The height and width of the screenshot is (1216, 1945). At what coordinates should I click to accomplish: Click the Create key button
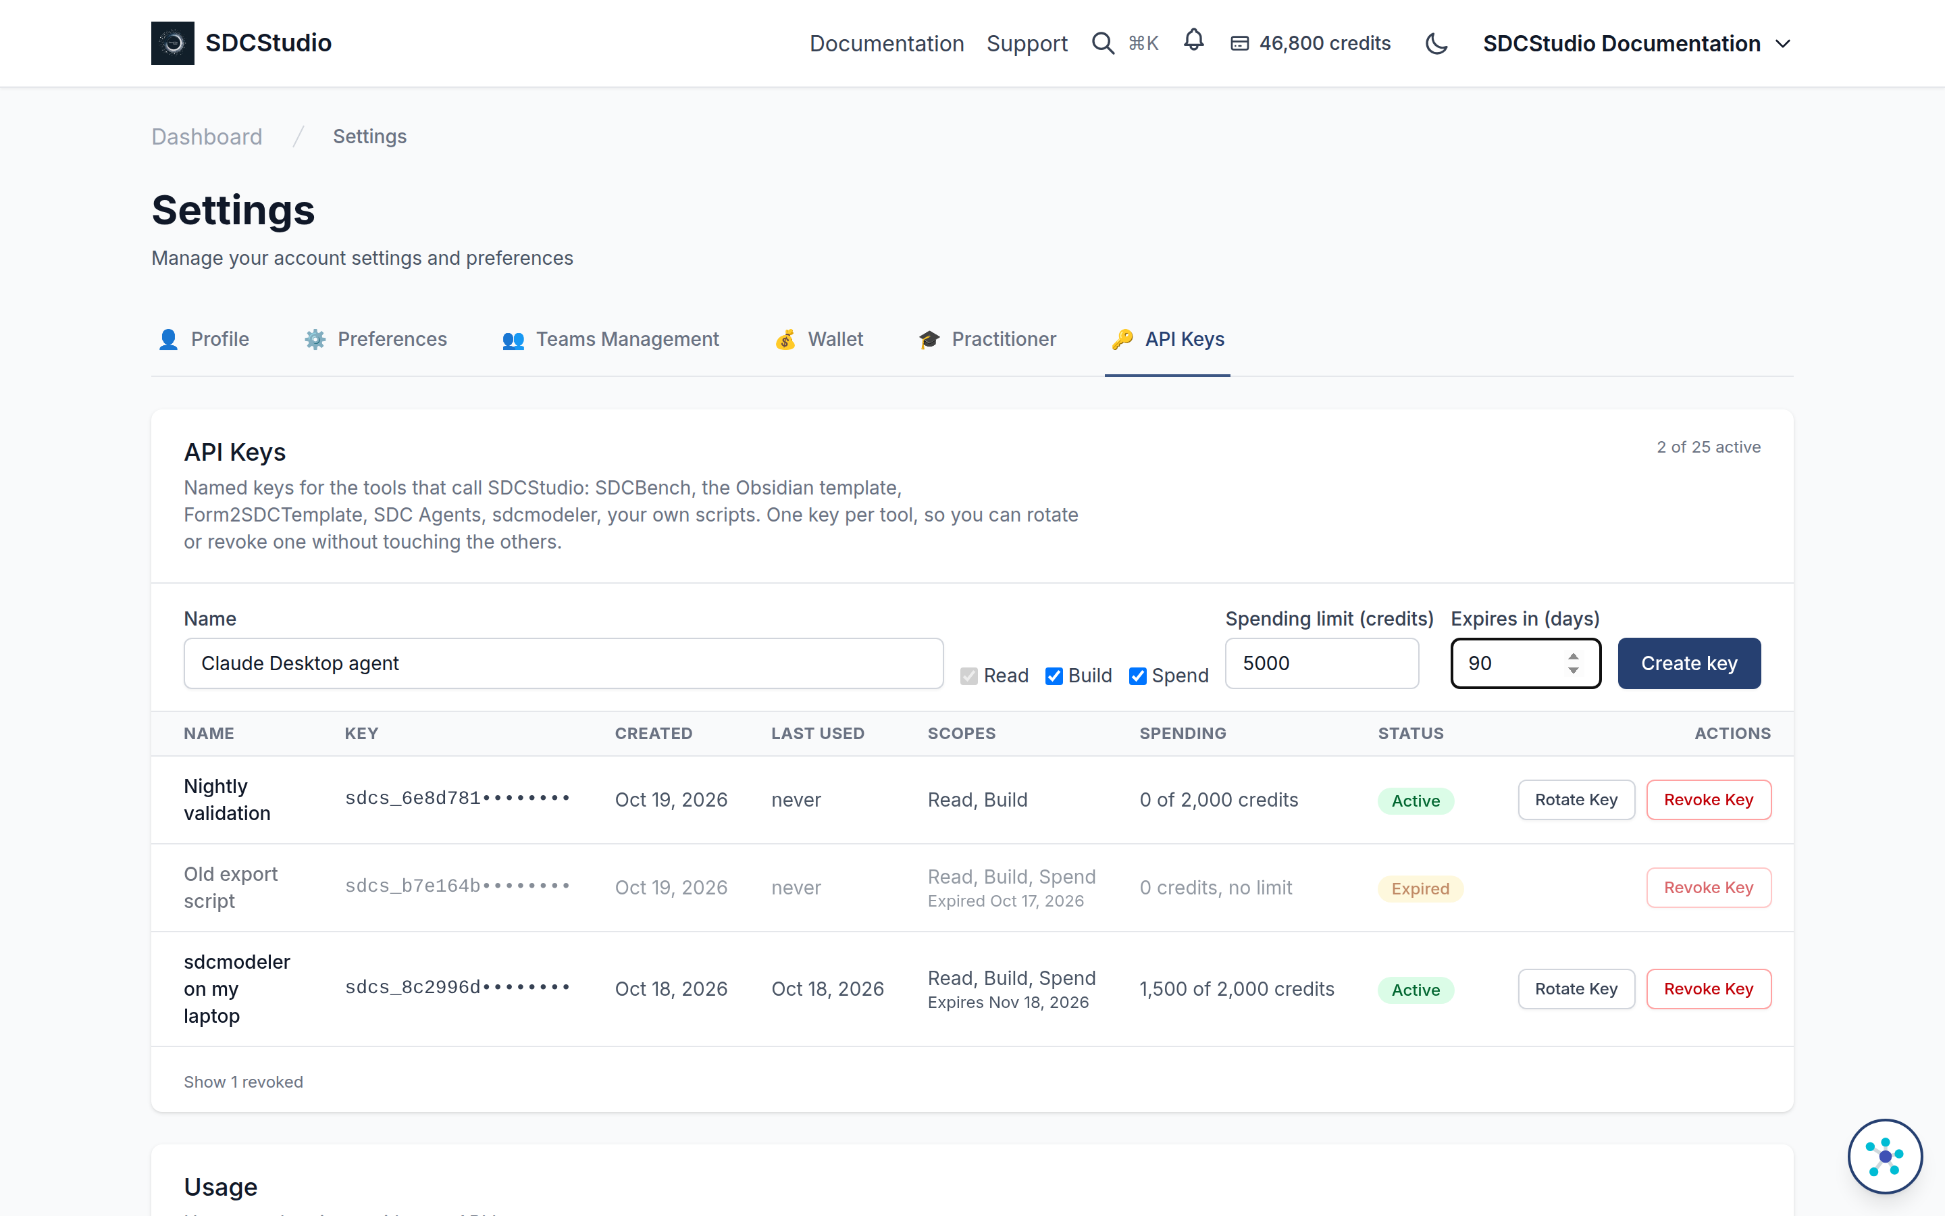tap(1688, 663)
